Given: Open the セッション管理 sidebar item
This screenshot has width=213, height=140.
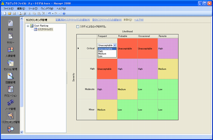Looking at the screenshot, I should pos(10,65).
